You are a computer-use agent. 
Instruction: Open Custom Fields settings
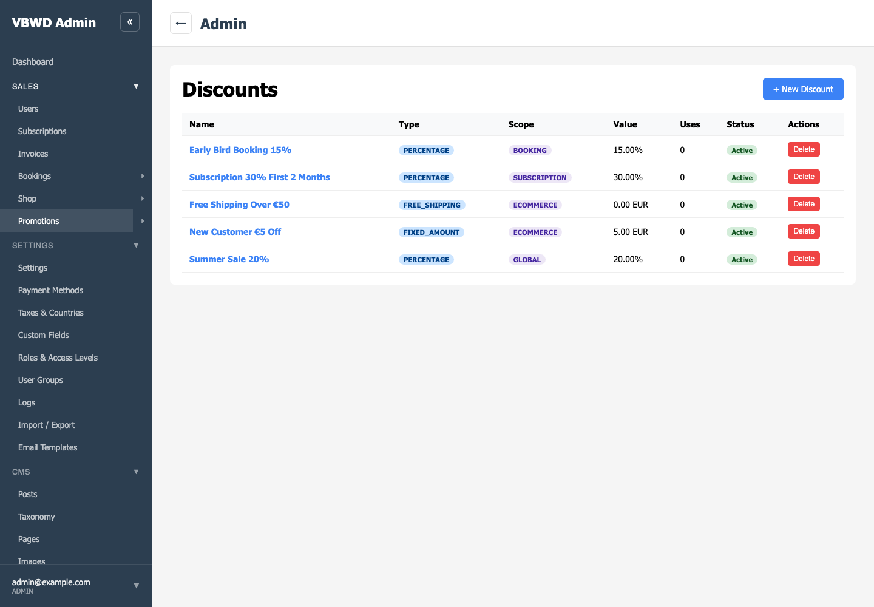tap(44, 335)
